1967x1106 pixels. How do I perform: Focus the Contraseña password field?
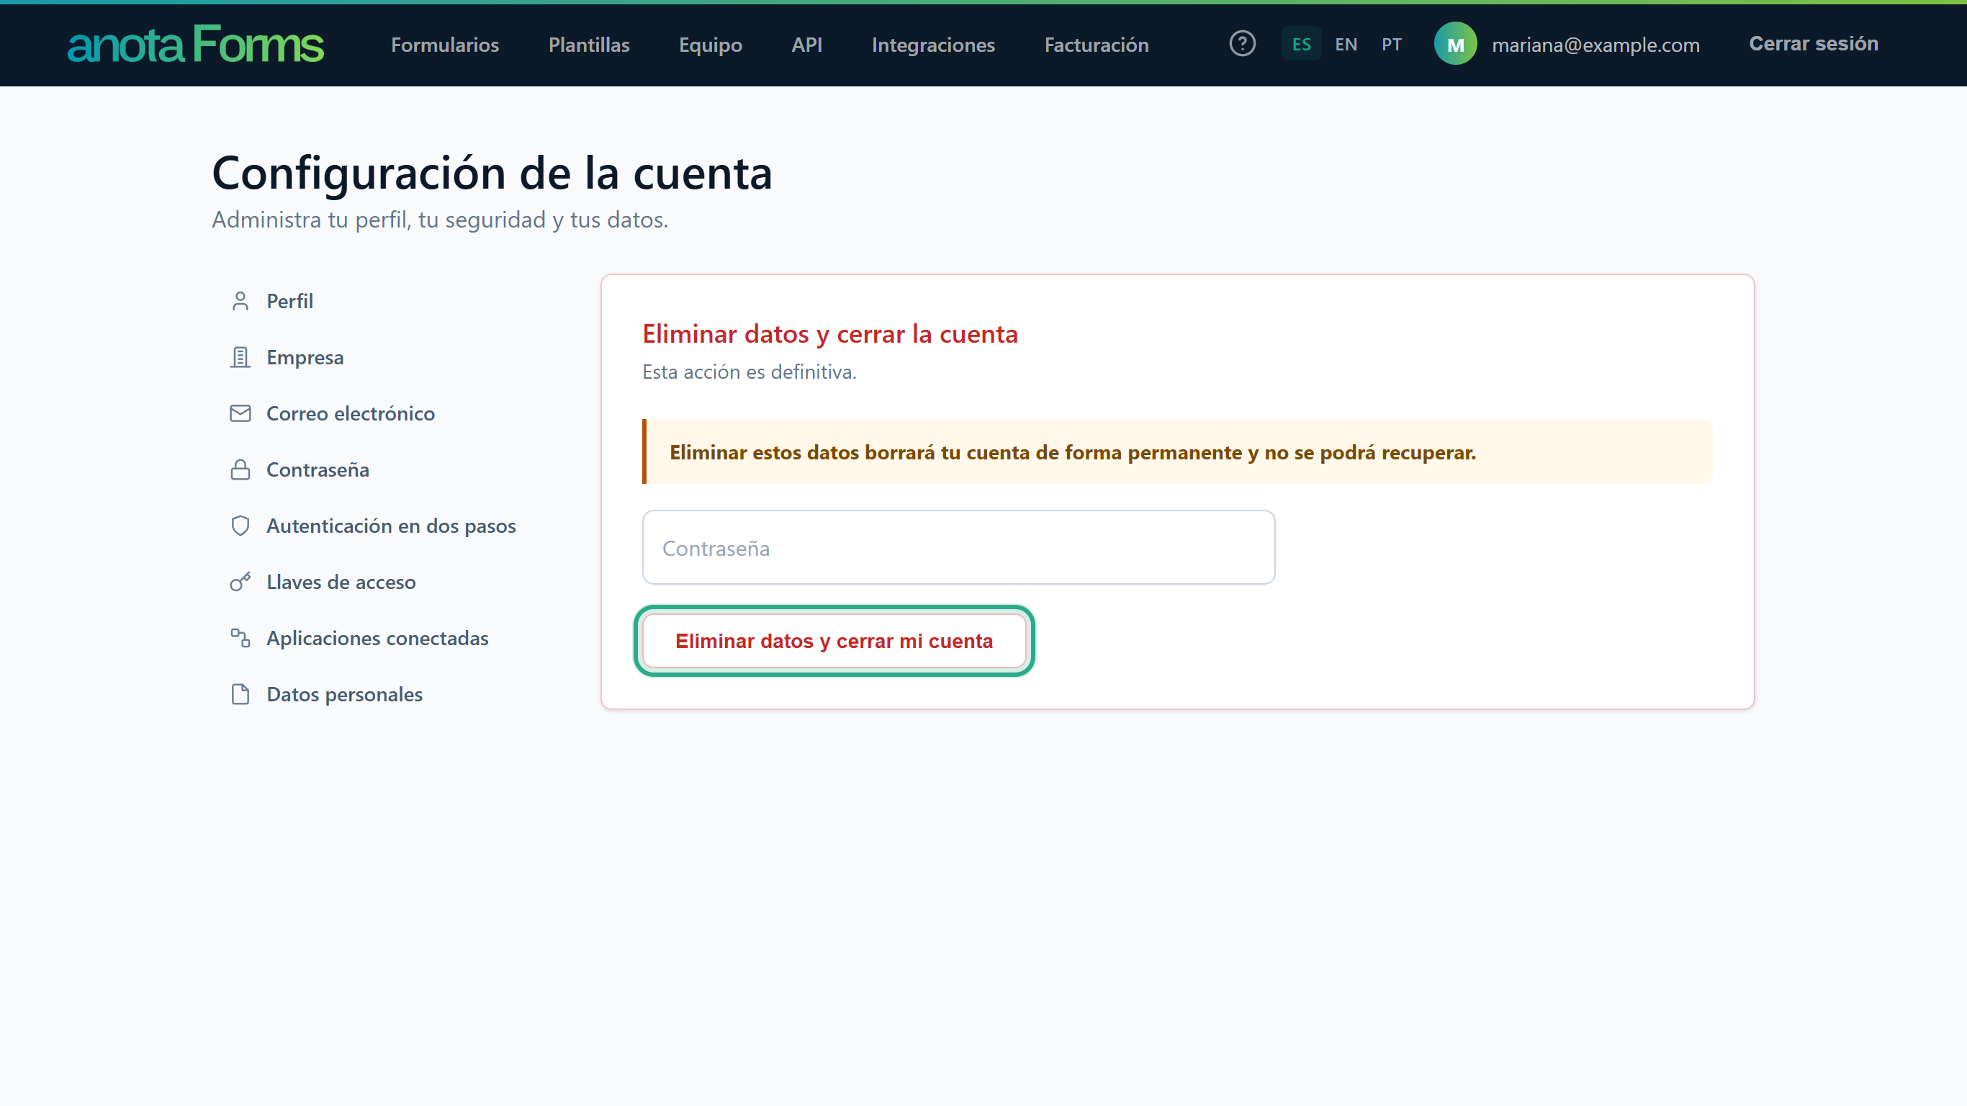click(x=958, y=548)
